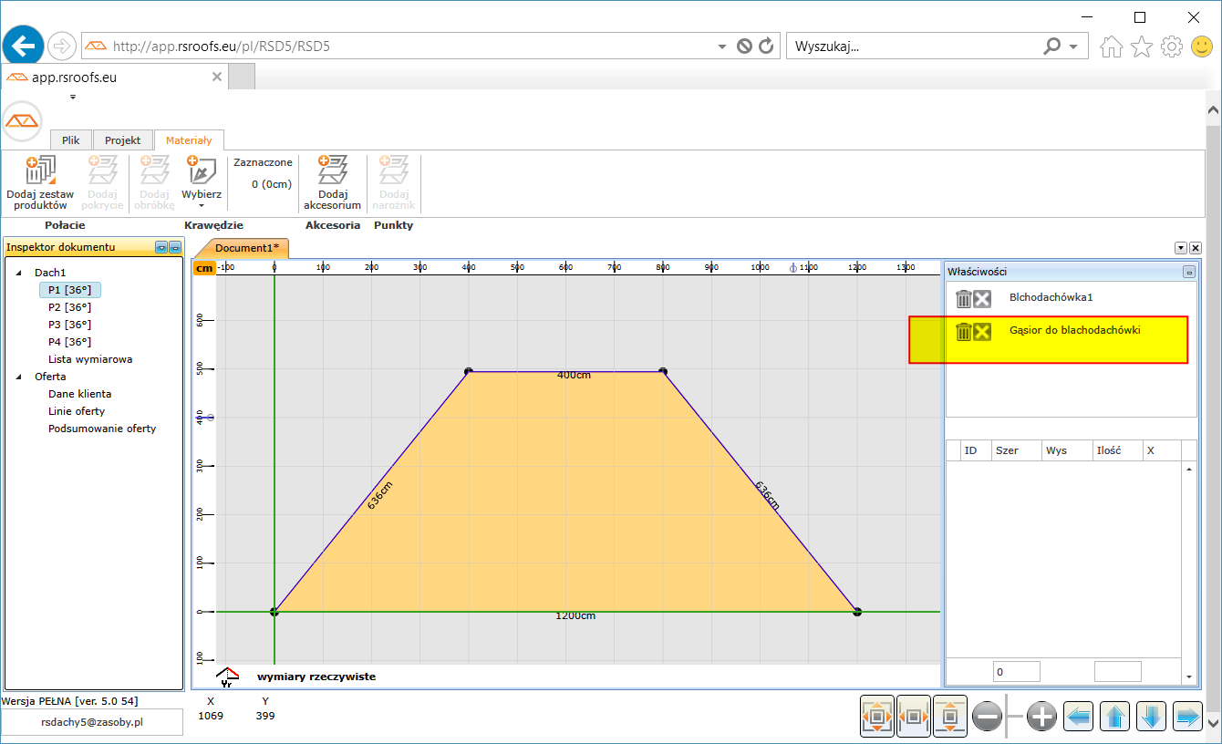Pan the view up with the up arrow
Viewport: 1222px width, 744px height.
tap(1116, 718)
